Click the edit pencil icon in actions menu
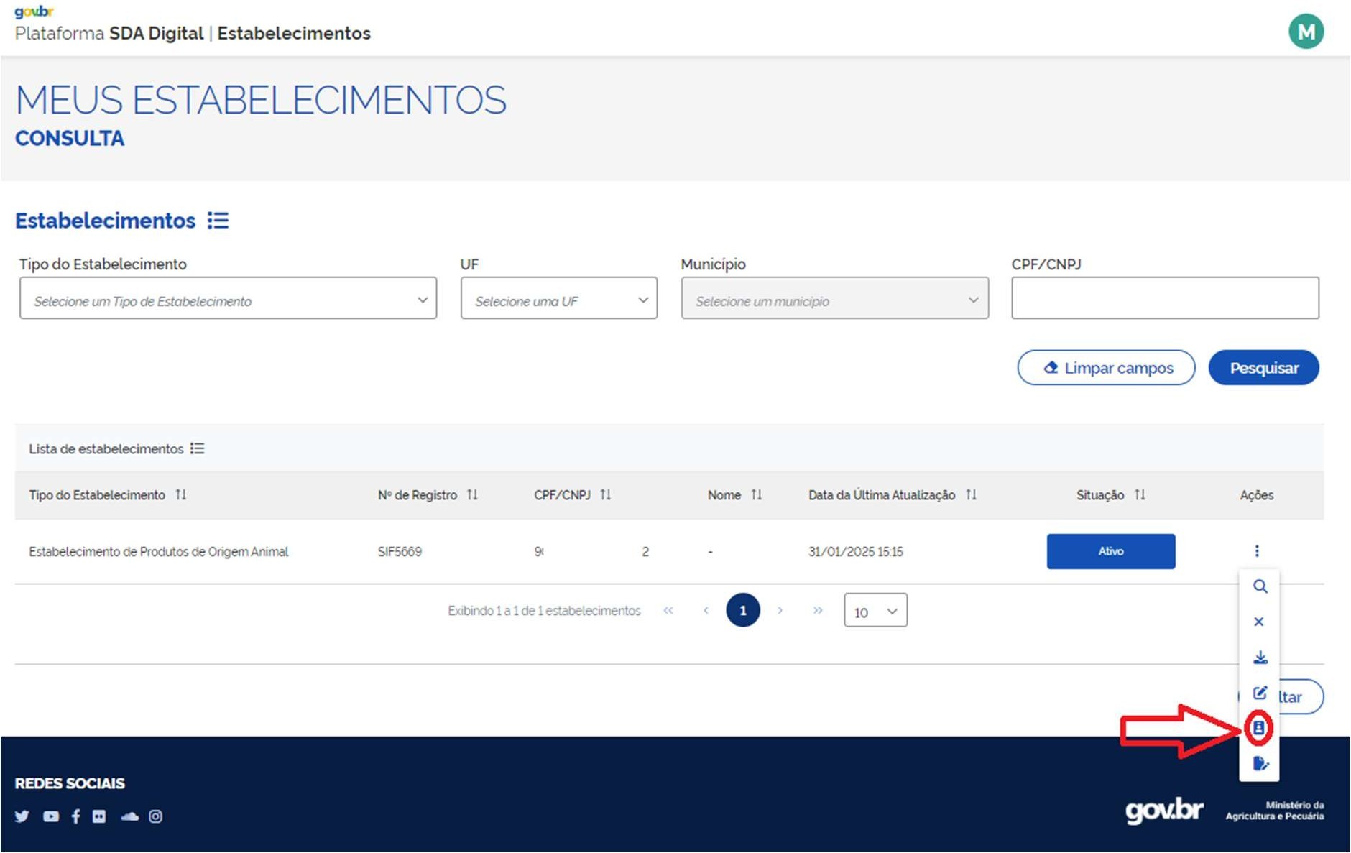 pos(1260,693)
